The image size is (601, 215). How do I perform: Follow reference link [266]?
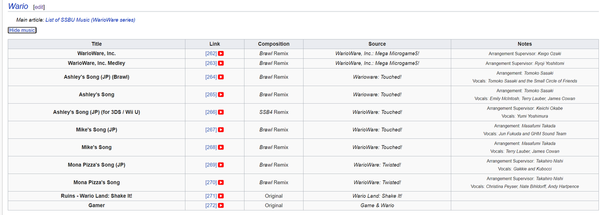pos(210,112)
